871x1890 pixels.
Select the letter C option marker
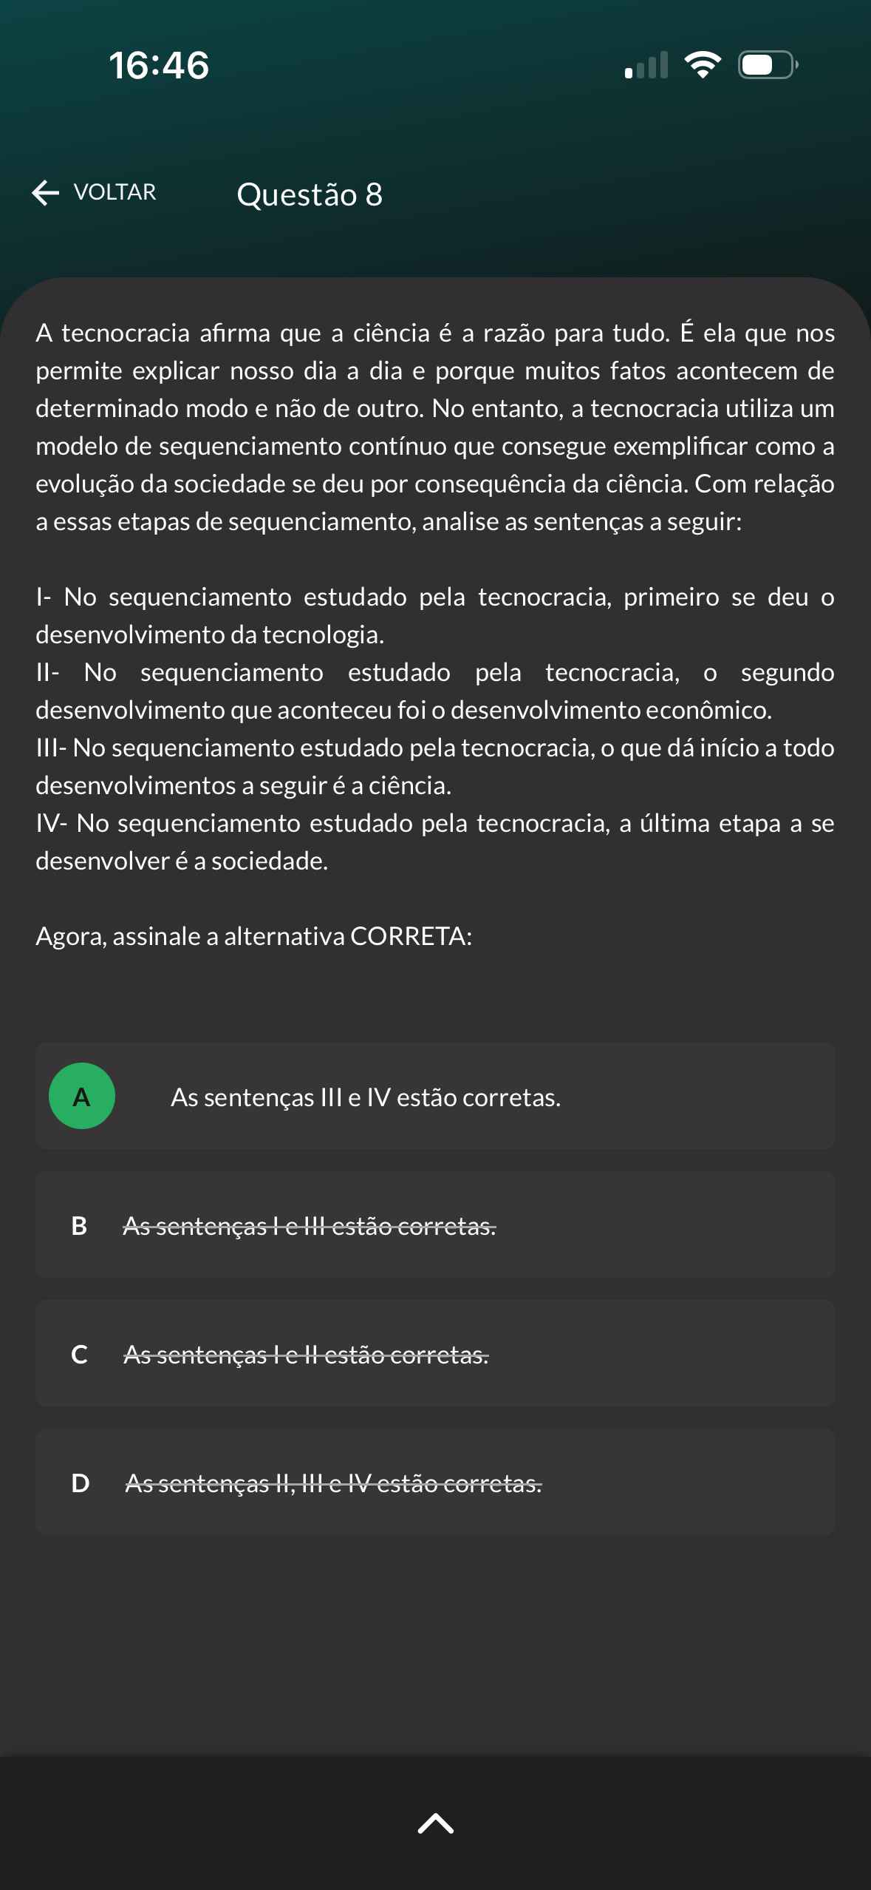tap(79, 1355)
